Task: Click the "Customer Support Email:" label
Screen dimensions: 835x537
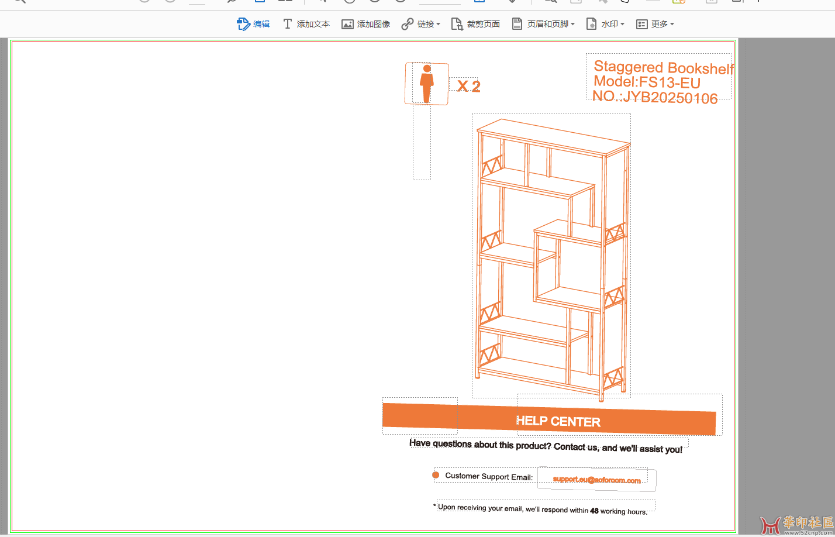Action: click(x=488, y=476)
